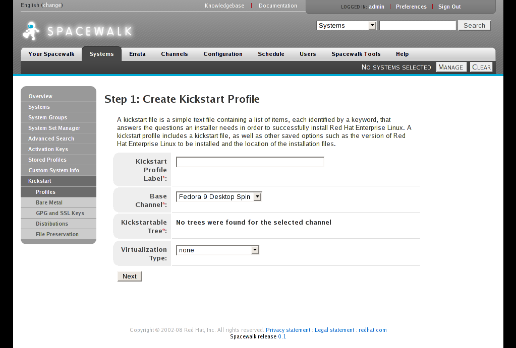Switch to the Users tab
The image size is (516, 348).
308,54
